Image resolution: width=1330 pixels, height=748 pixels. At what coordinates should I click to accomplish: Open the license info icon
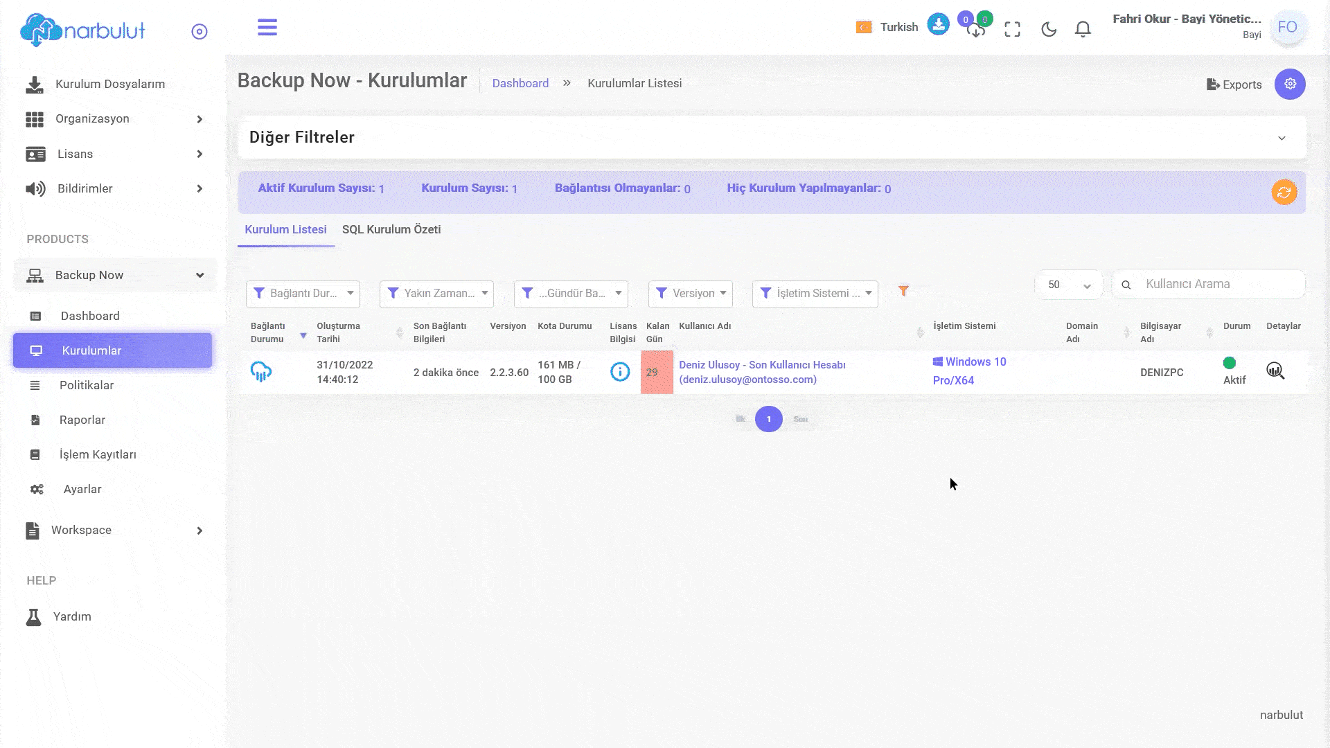[x=620, y=372]
